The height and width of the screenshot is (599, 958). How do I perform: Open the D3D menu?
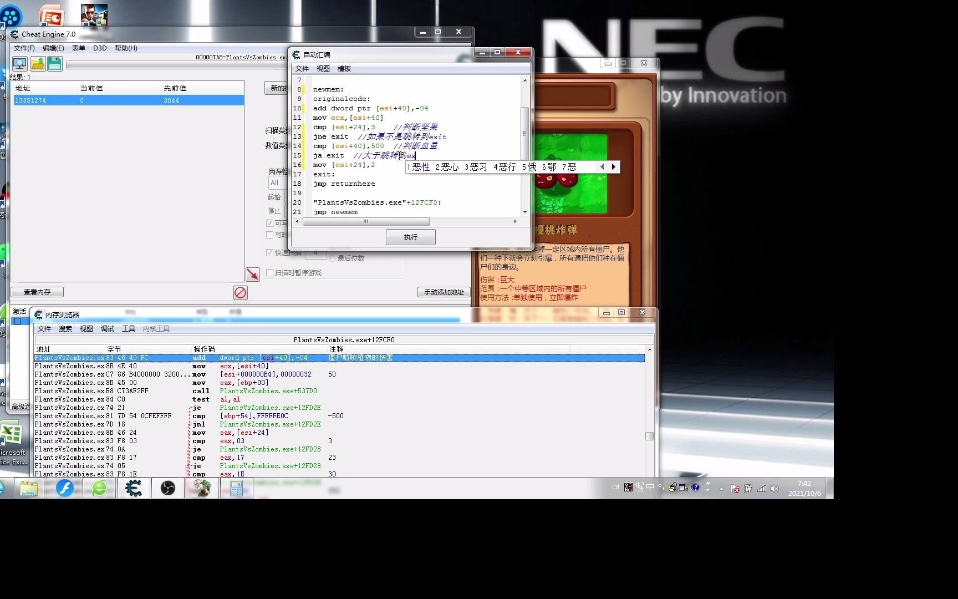coord(100,48)
